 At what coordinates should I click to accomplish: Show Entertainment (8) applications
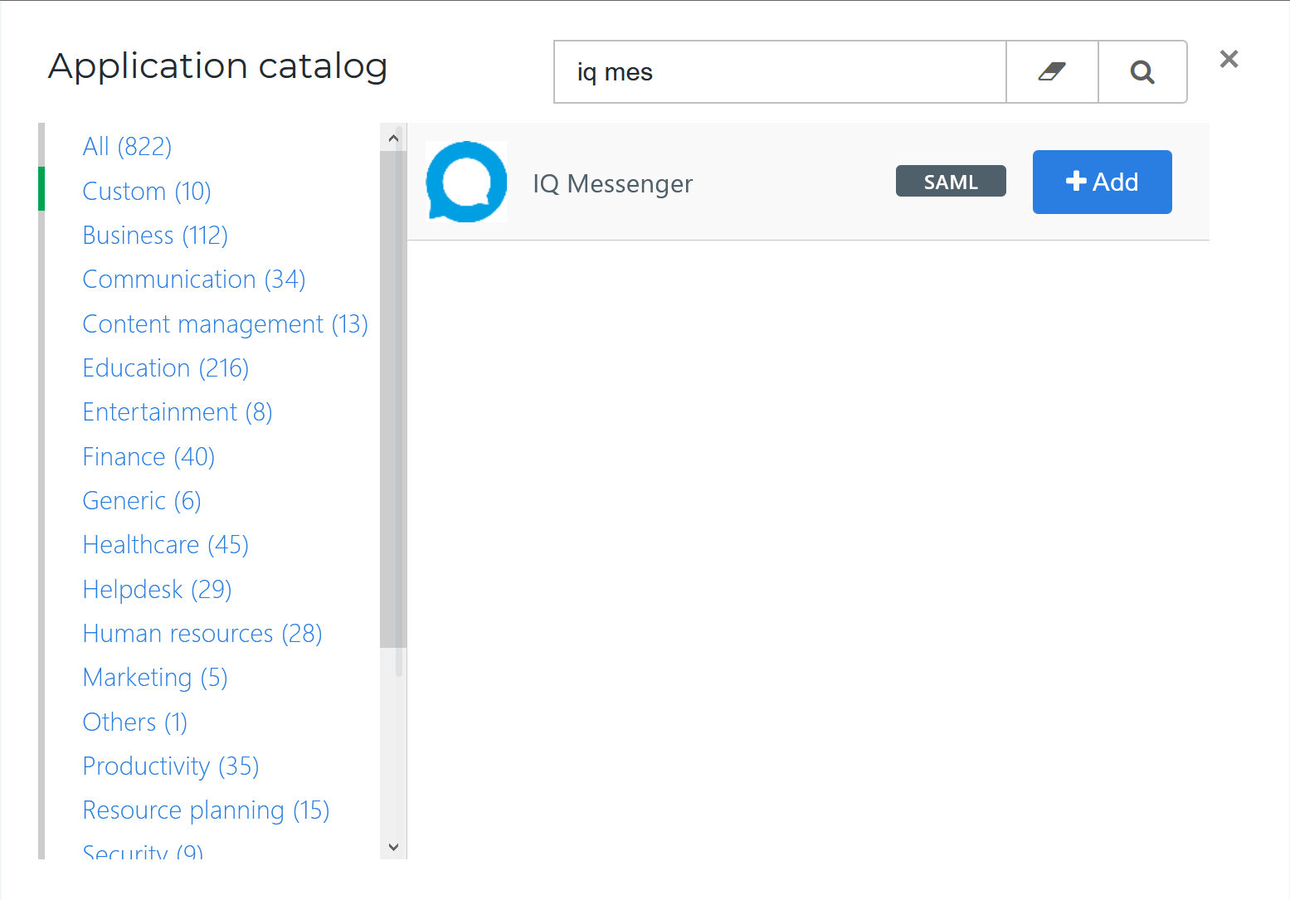point(178,412)
